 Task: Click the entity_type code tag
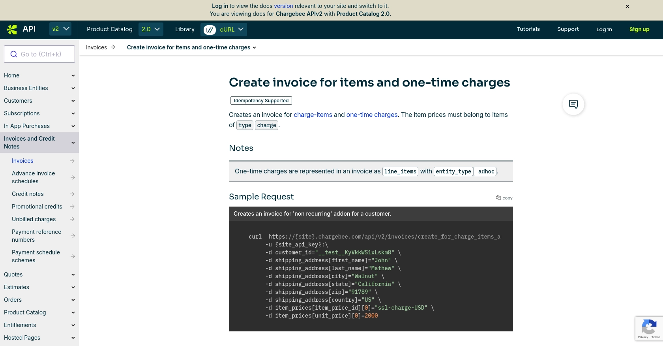coord(453,171)
